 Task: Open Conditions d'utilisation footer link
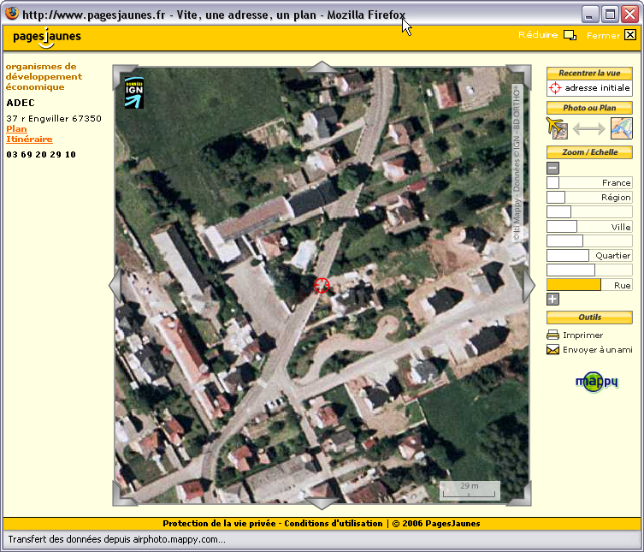pos(333,524)
